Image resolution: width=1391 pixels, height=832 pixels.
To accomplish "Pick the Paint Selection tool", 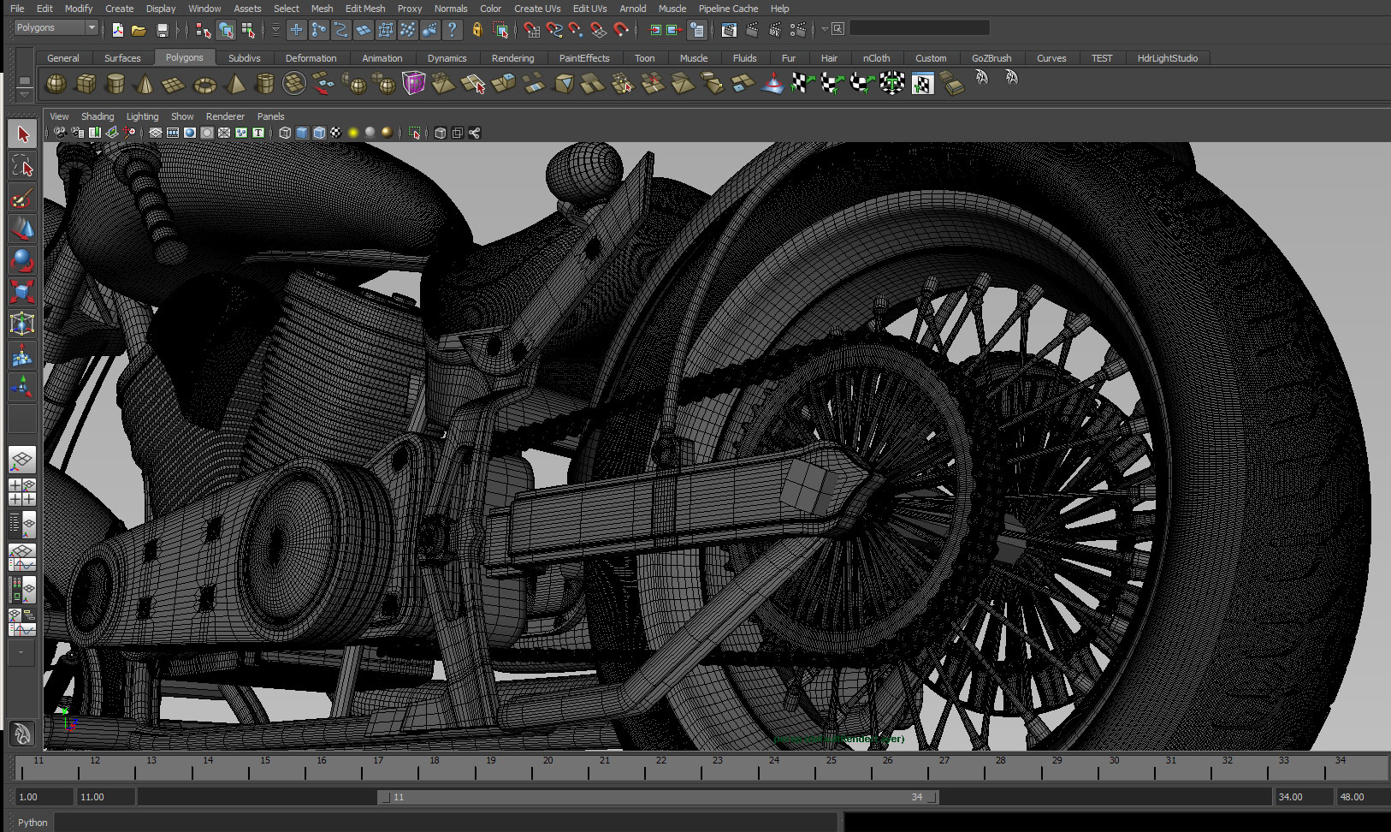I will 22,199.
